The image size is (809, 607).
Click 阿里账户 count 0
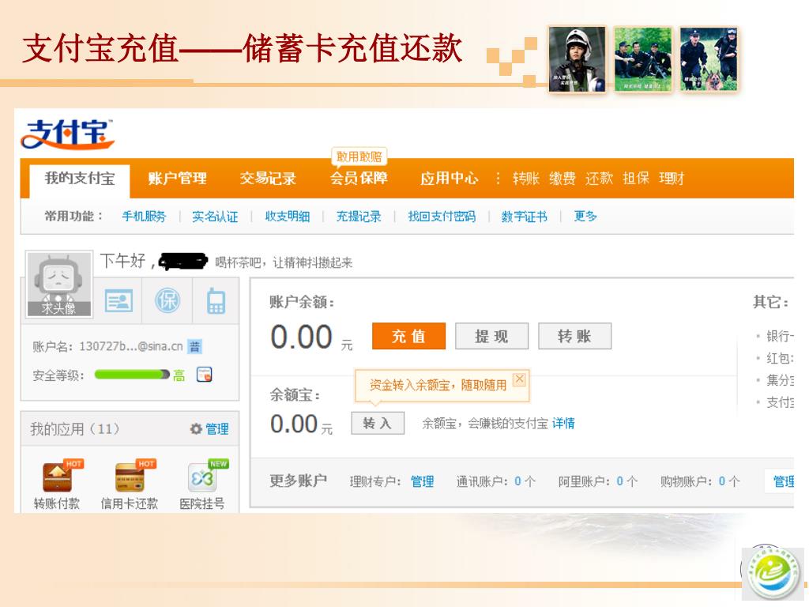pos(619,481)
